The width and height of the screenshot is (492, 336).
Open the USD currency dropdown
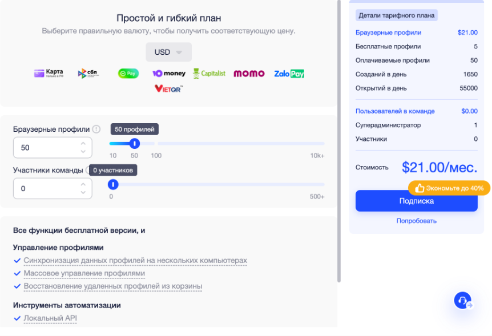[x=168, y=52]
